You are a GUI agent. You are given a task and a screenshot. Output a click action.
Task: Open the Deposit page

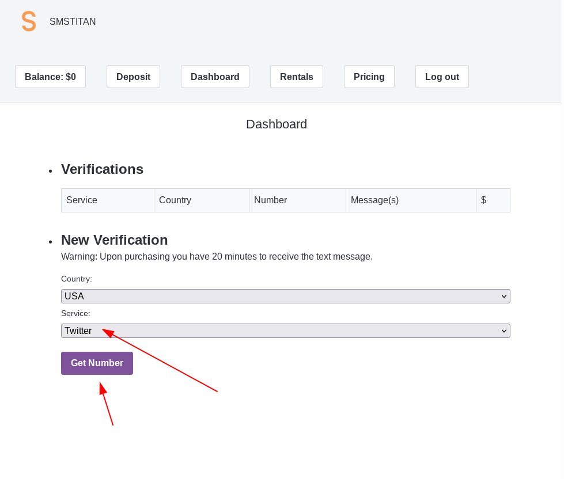(x=133, y=77)
